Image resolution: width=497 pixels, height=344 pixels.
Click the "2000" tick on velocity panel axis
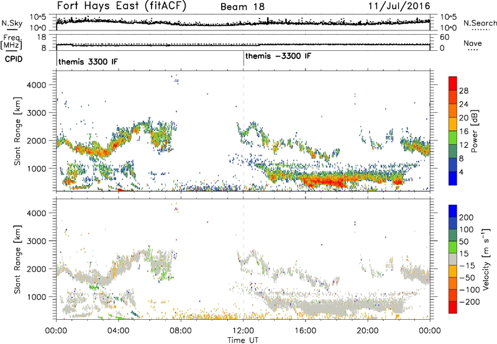(36, 269)
